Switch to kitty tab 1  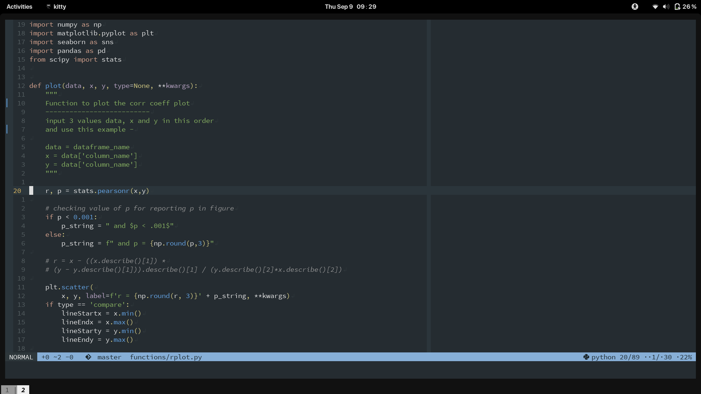7,390
